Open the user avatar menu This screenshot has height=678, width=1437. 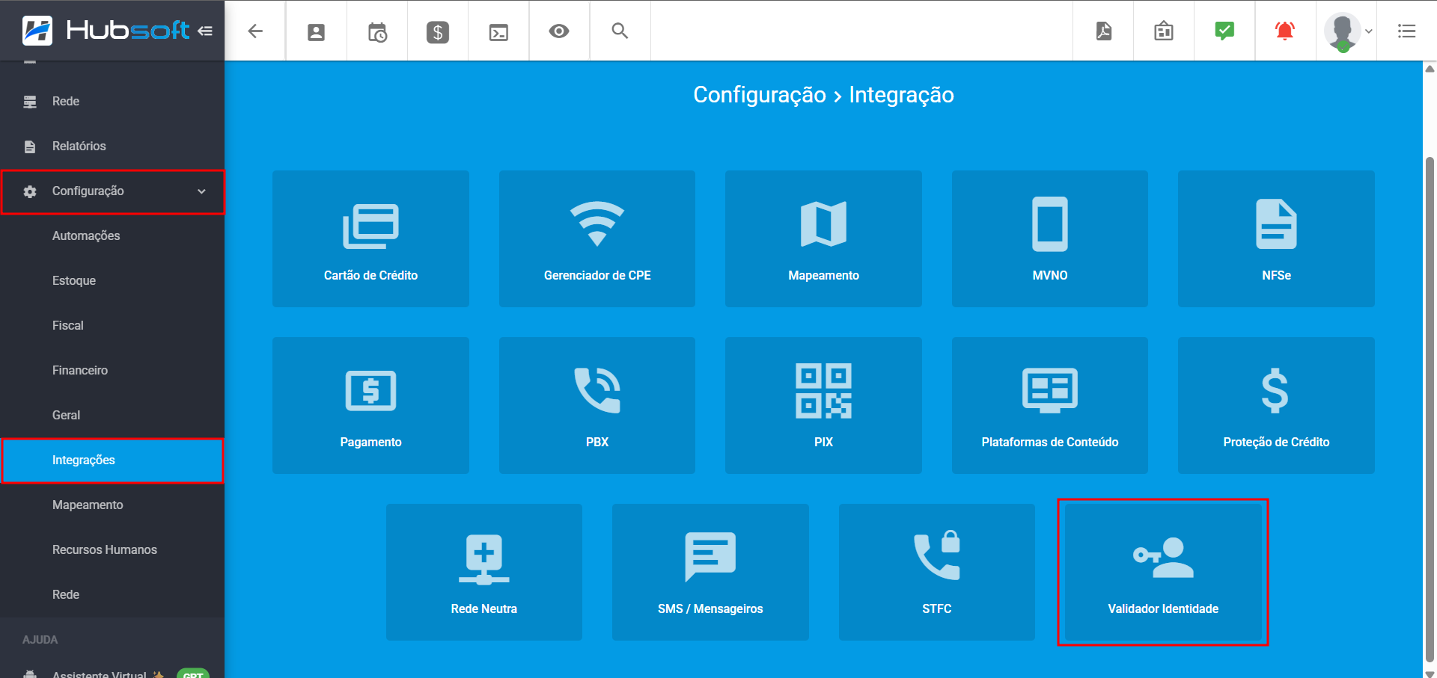click(1347, 31)
